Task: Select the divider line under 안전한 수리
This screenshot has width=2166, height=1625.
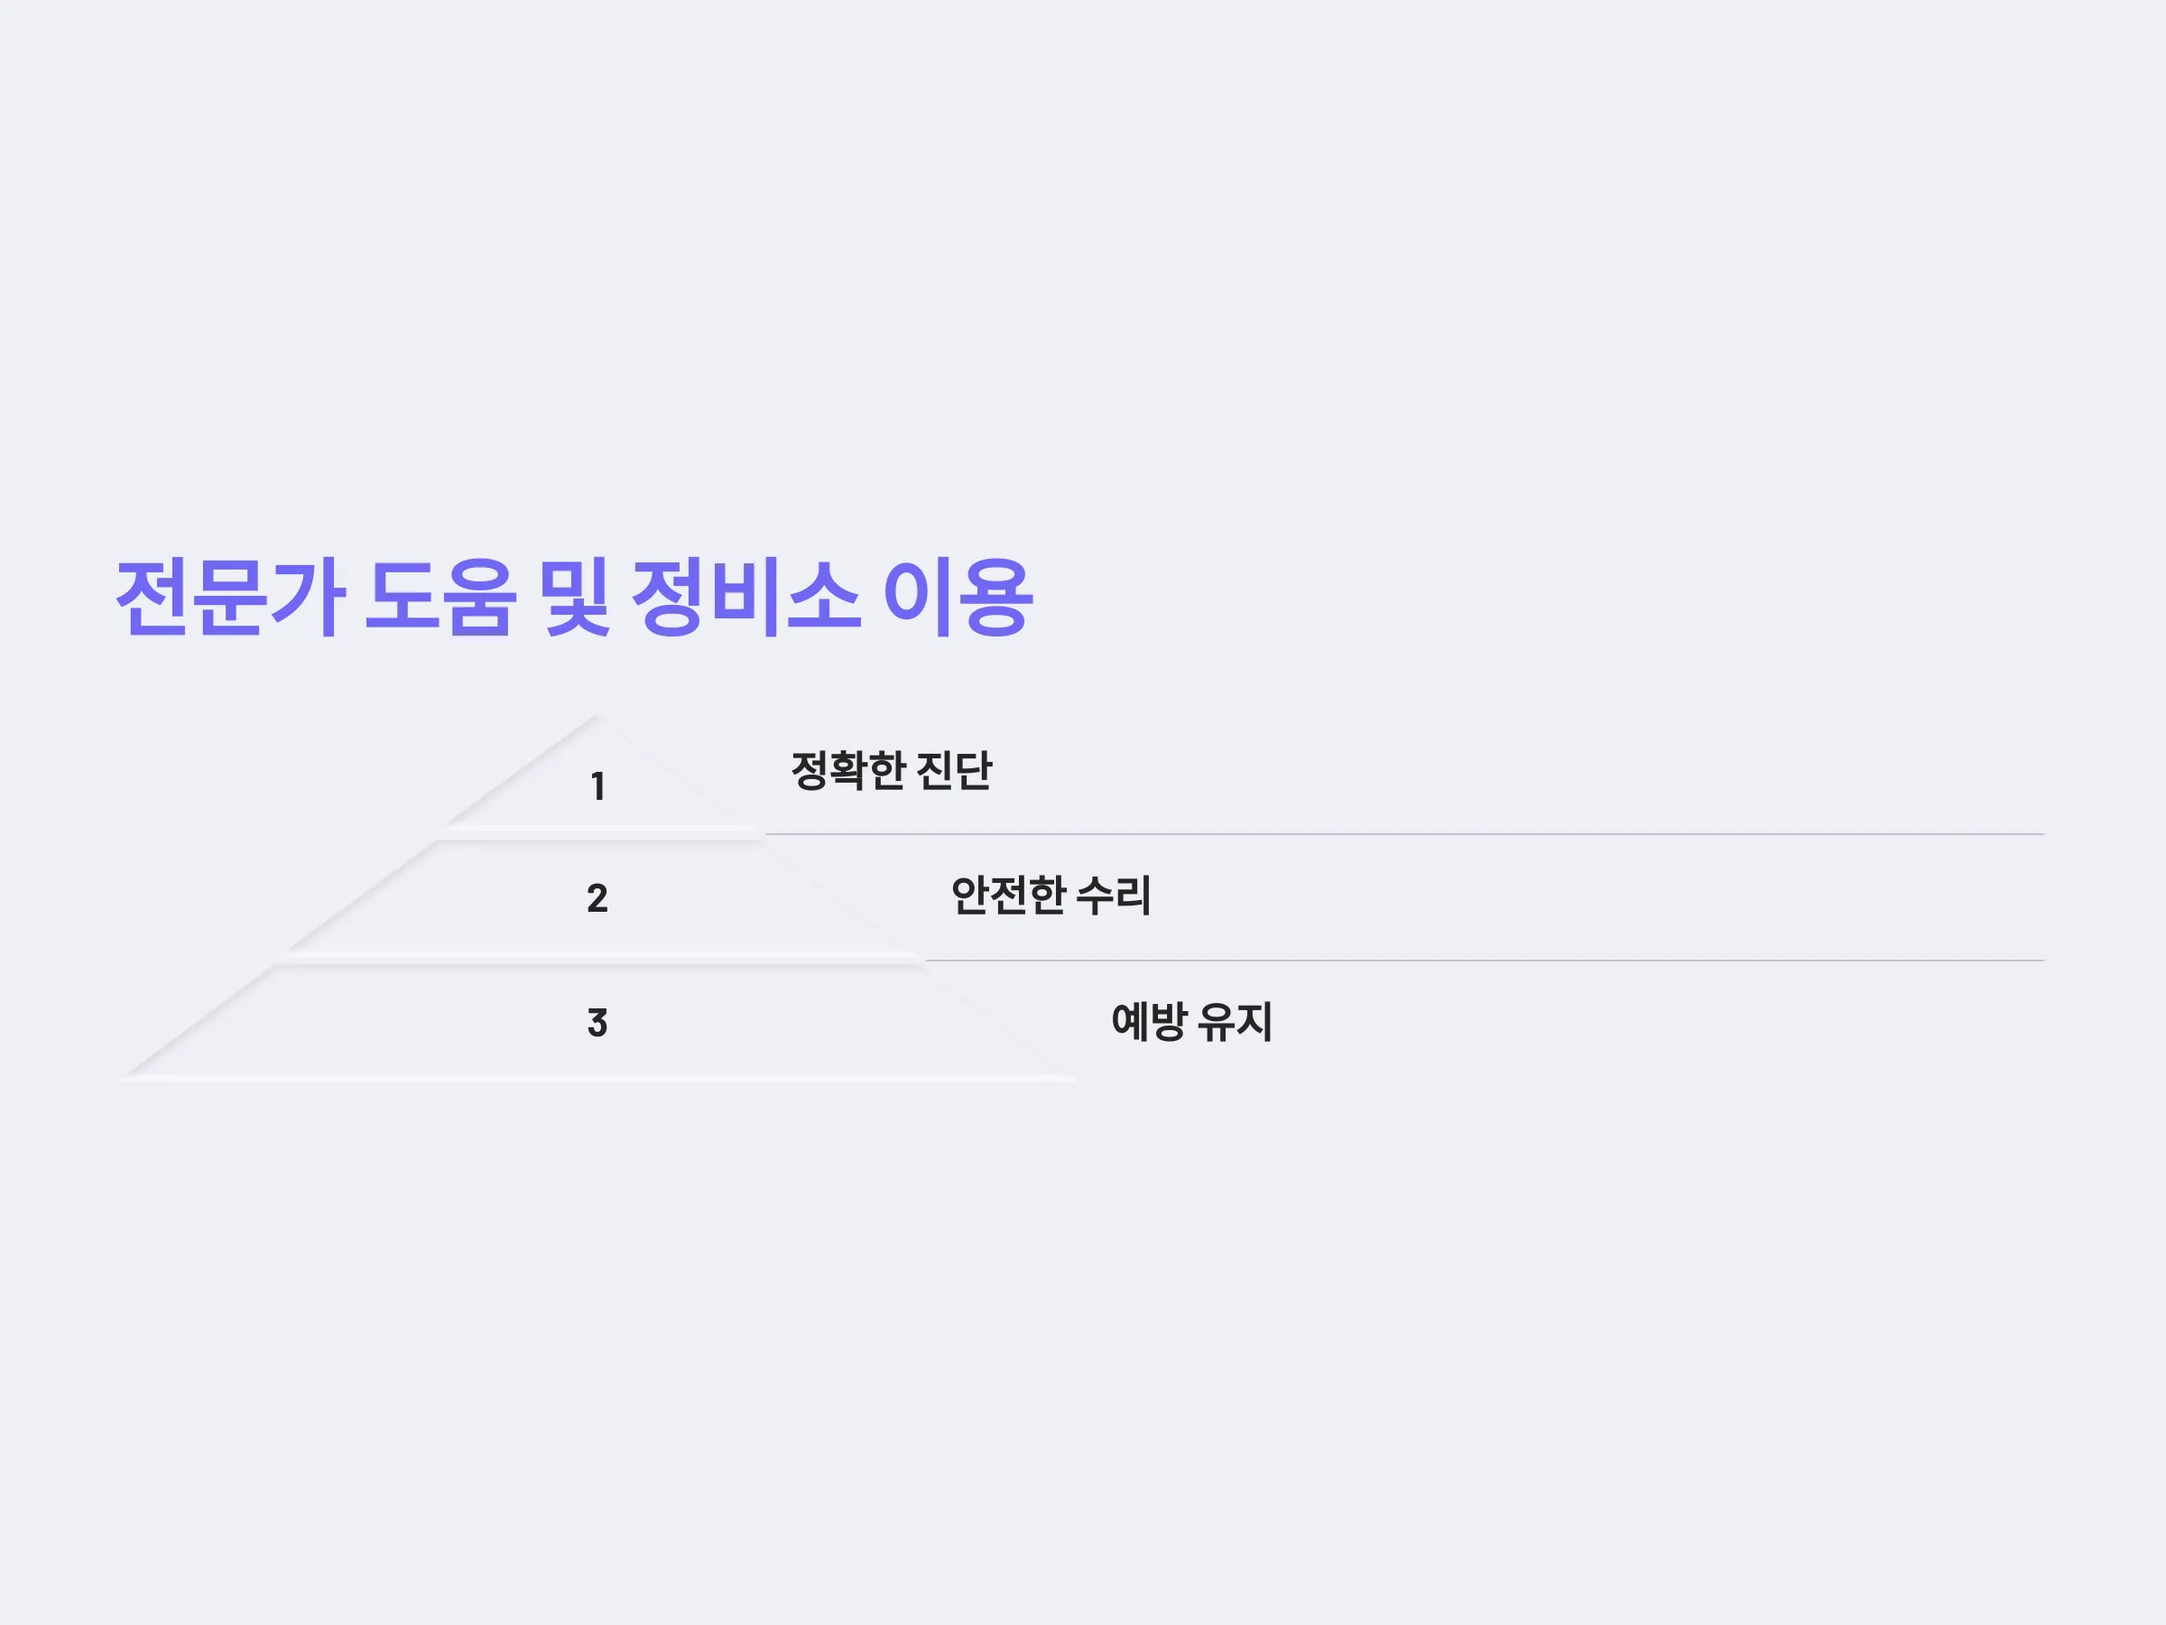Action: pos(1485,961)
